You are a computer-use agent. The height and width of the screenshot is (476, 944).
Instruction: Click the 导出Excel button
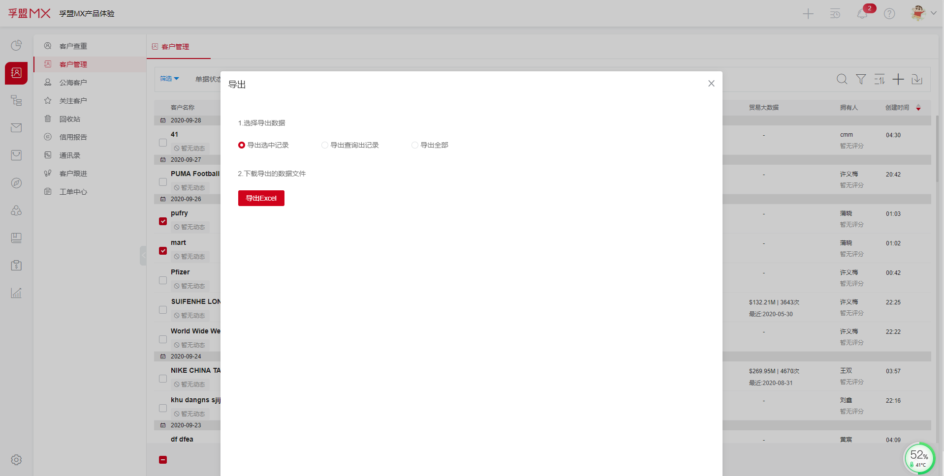click(x=261, y=198)
